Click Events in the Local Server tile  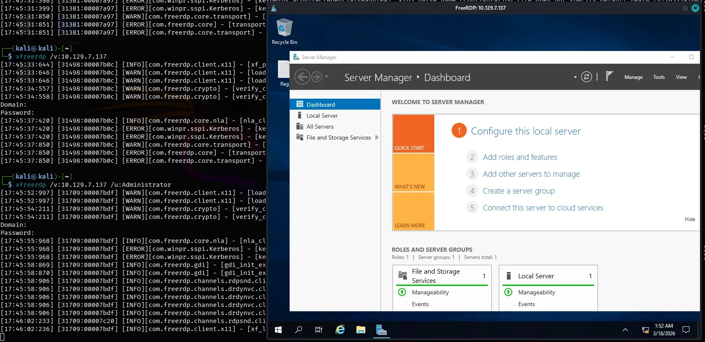pos(526,304)
